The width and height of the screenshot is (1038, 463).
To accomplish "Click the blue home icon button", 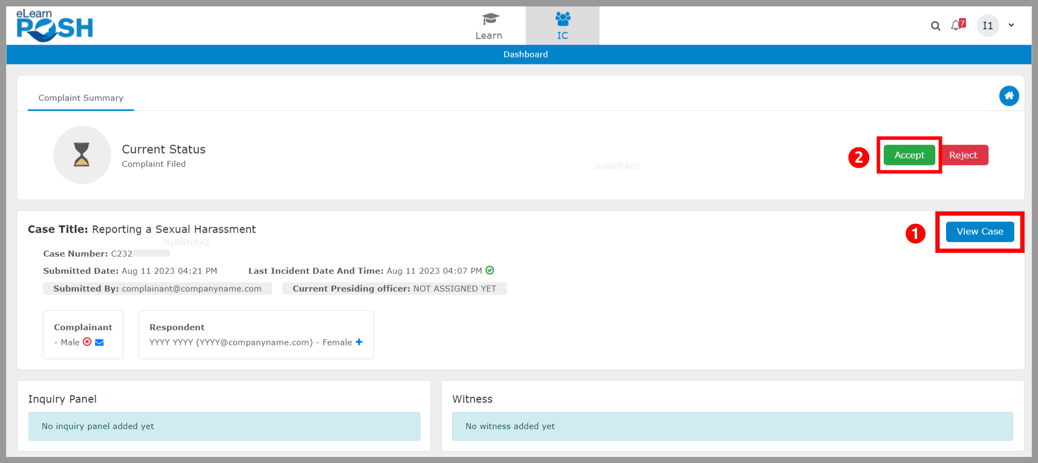I will pos(1008,96).
